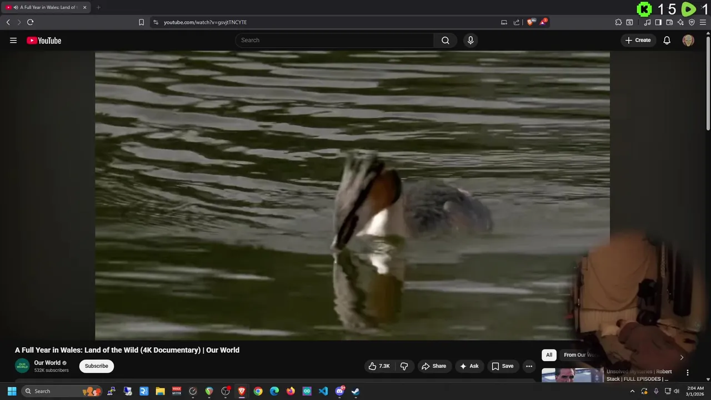
Task: Open the YouTube account avatar menu
Action: [x=688, y=40]
